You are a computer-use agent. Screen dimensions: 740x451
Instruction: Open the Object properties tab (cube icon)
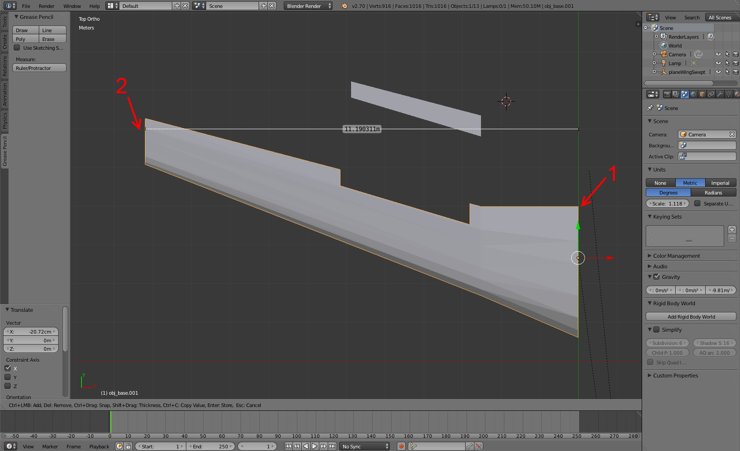pos(702,94)
